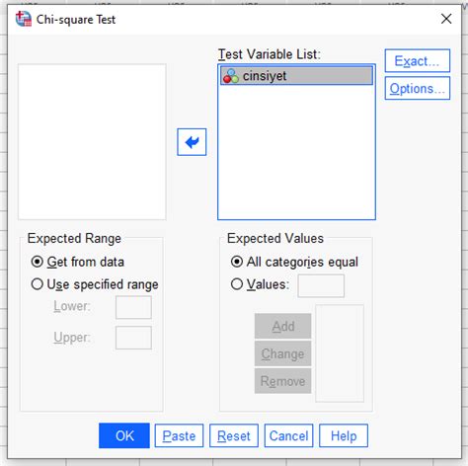The image size is (468, 466).
Task: Select All categories equal option
Action: click(237, 262)
